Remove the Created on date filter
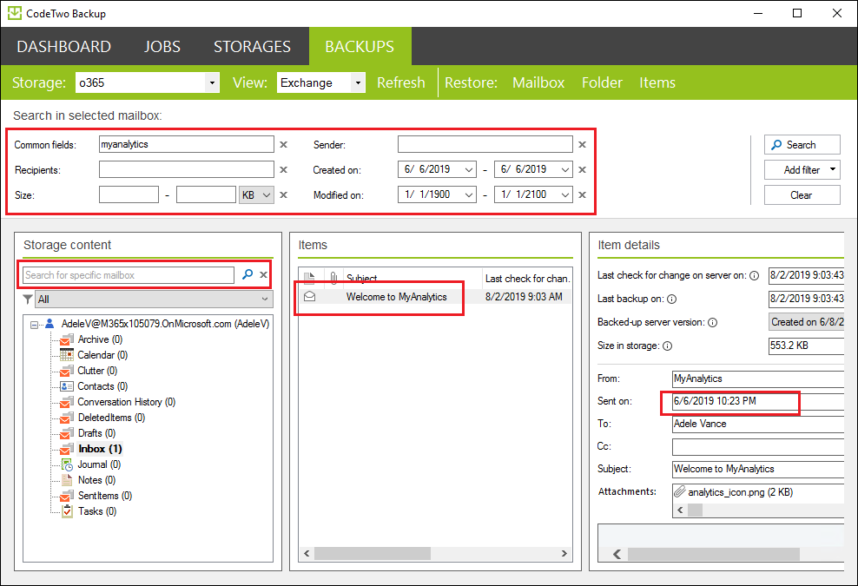This screenshot has height=586, width=858. (x=582, y=169)
